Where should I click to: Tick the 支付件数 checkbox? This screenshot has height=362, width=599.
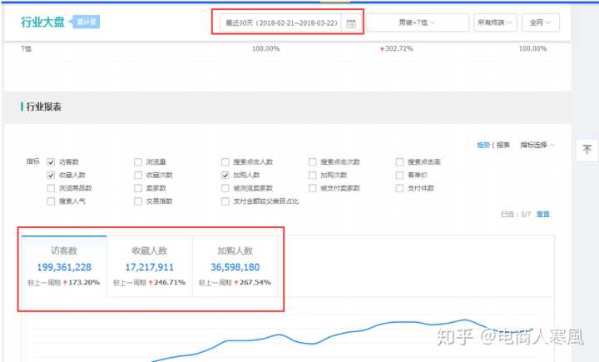400,188
